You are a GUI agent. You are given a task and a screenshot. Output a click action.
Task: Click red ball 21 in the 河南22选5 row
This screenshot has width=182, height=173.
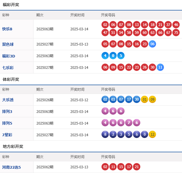(137, 167)
